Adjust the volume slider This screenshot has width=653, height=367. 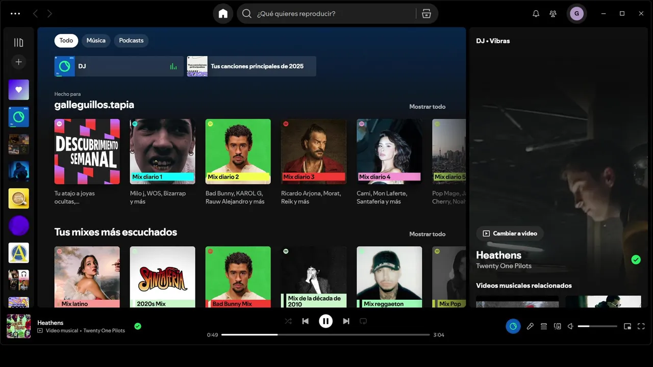(597, 326)
